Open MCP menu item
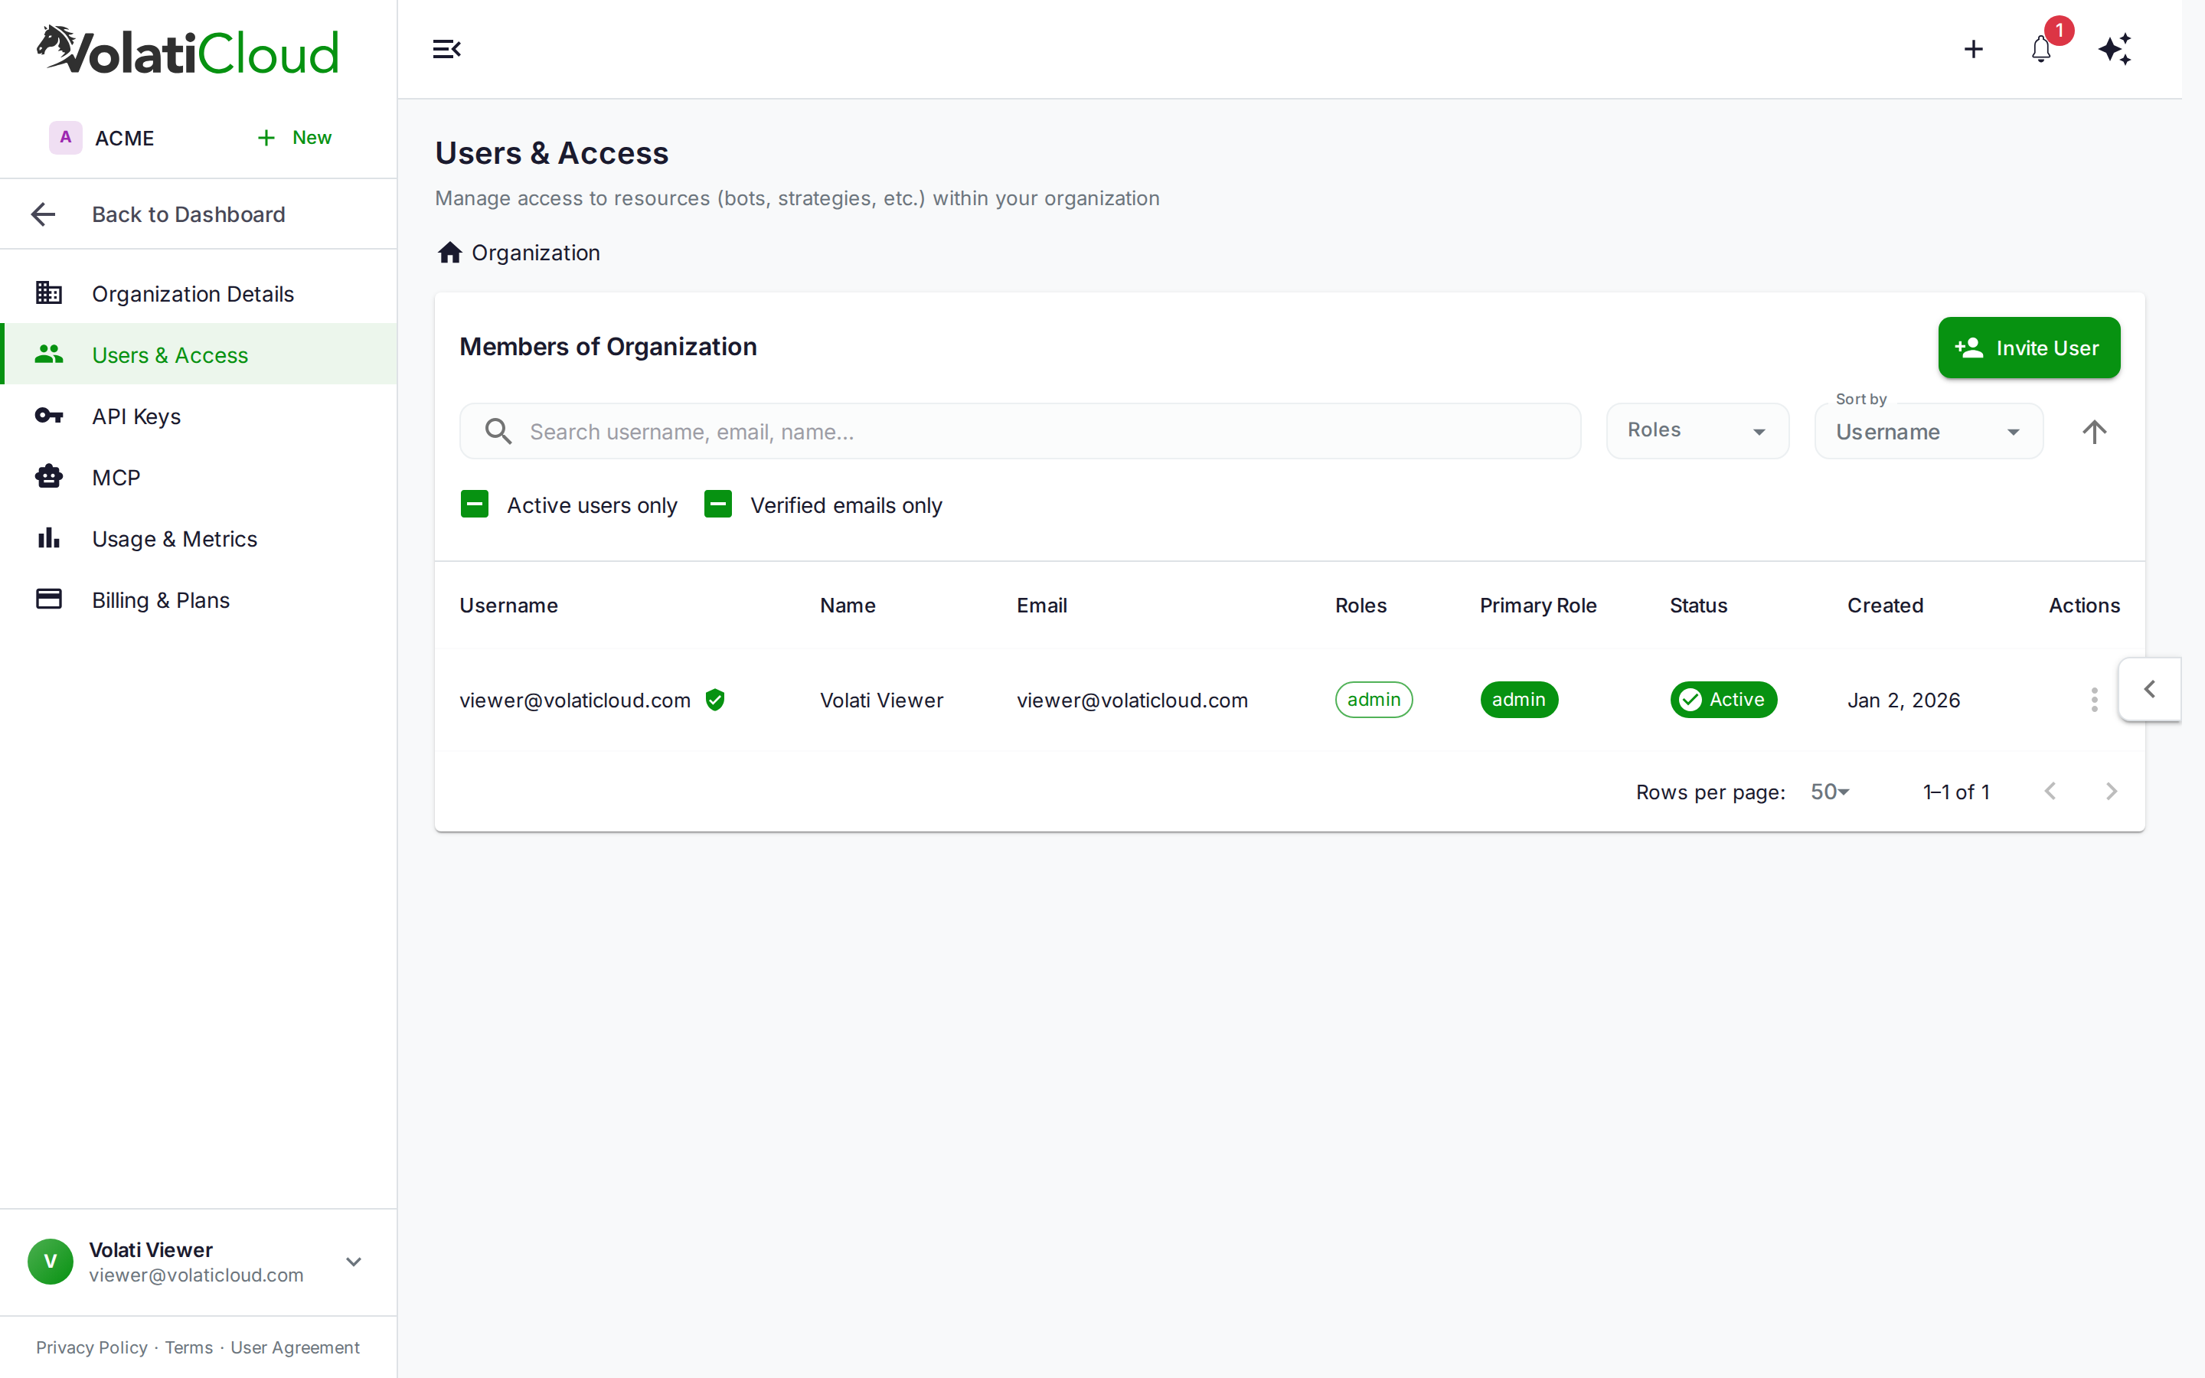2205x1378 pixels. click(198, 477)
